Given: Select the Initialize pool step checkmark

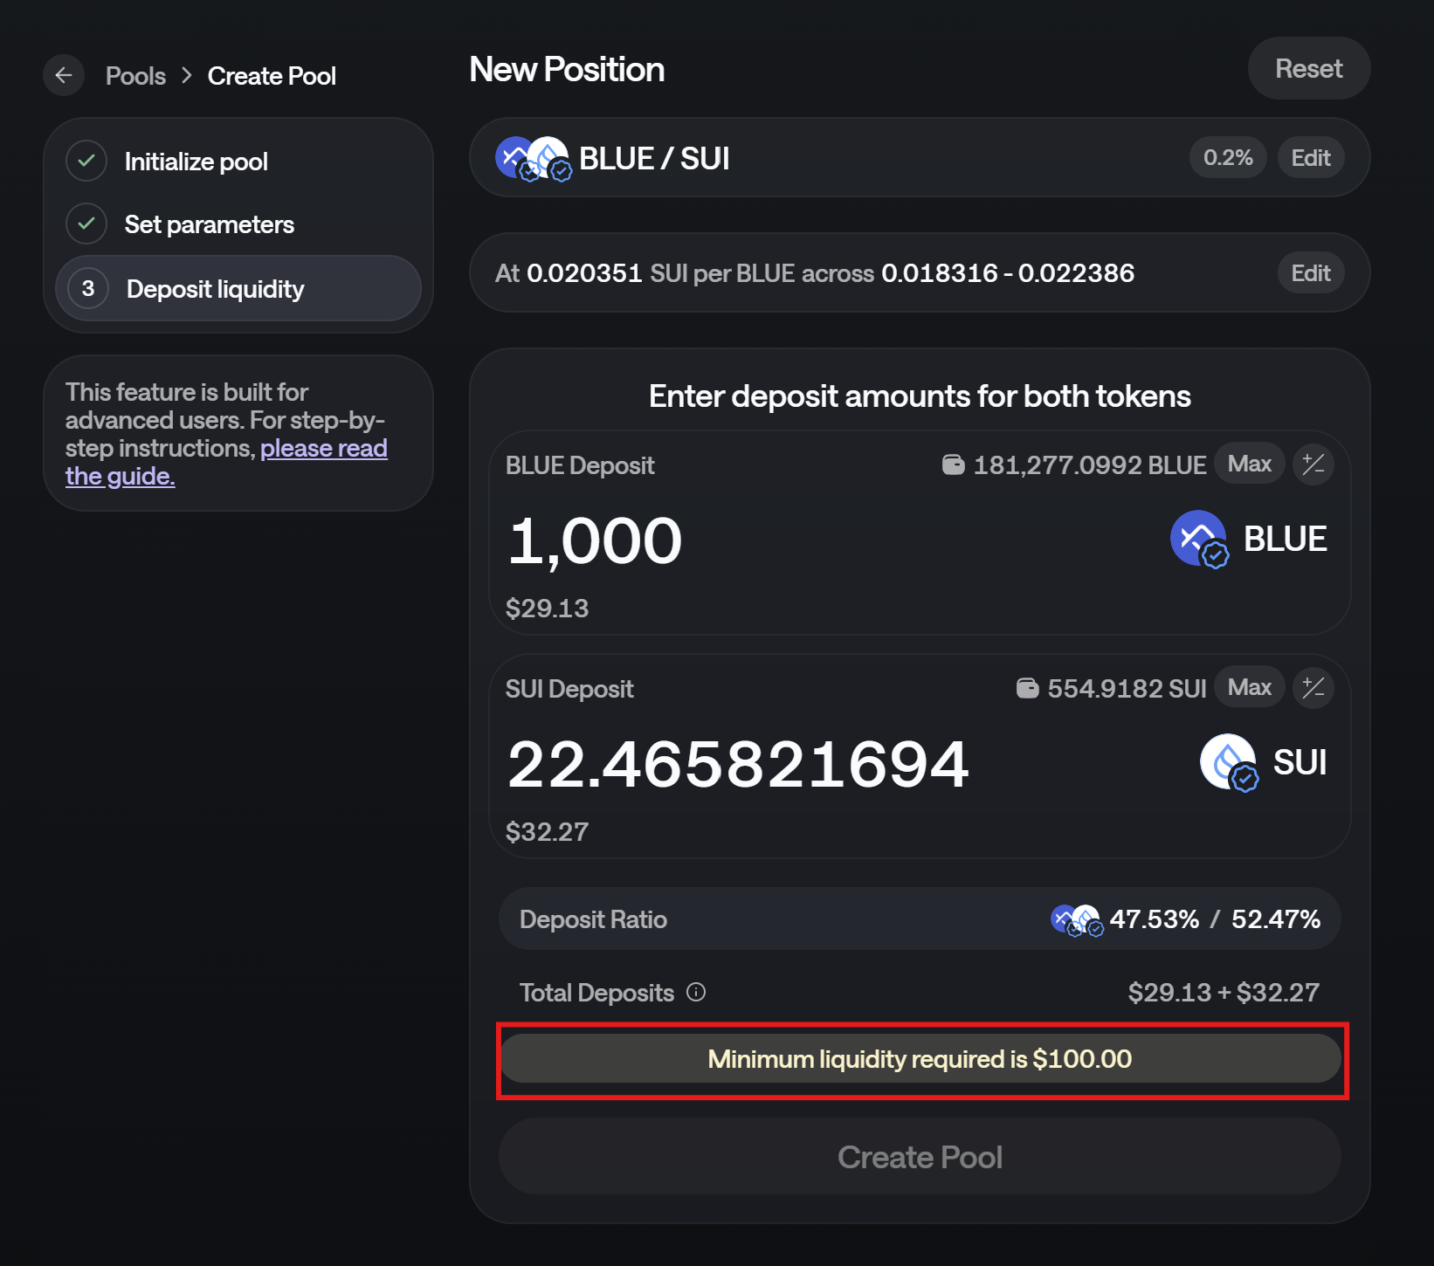Looking at the screenshot, I should (86, 162).
